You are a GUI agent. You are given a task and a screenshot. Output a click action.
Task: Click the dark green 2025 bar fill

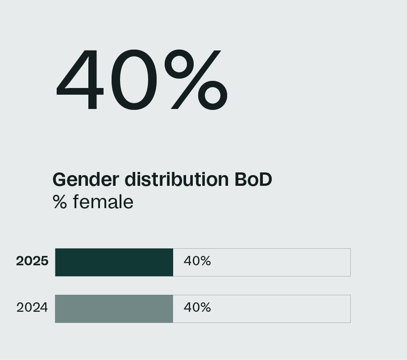(114, 262)
